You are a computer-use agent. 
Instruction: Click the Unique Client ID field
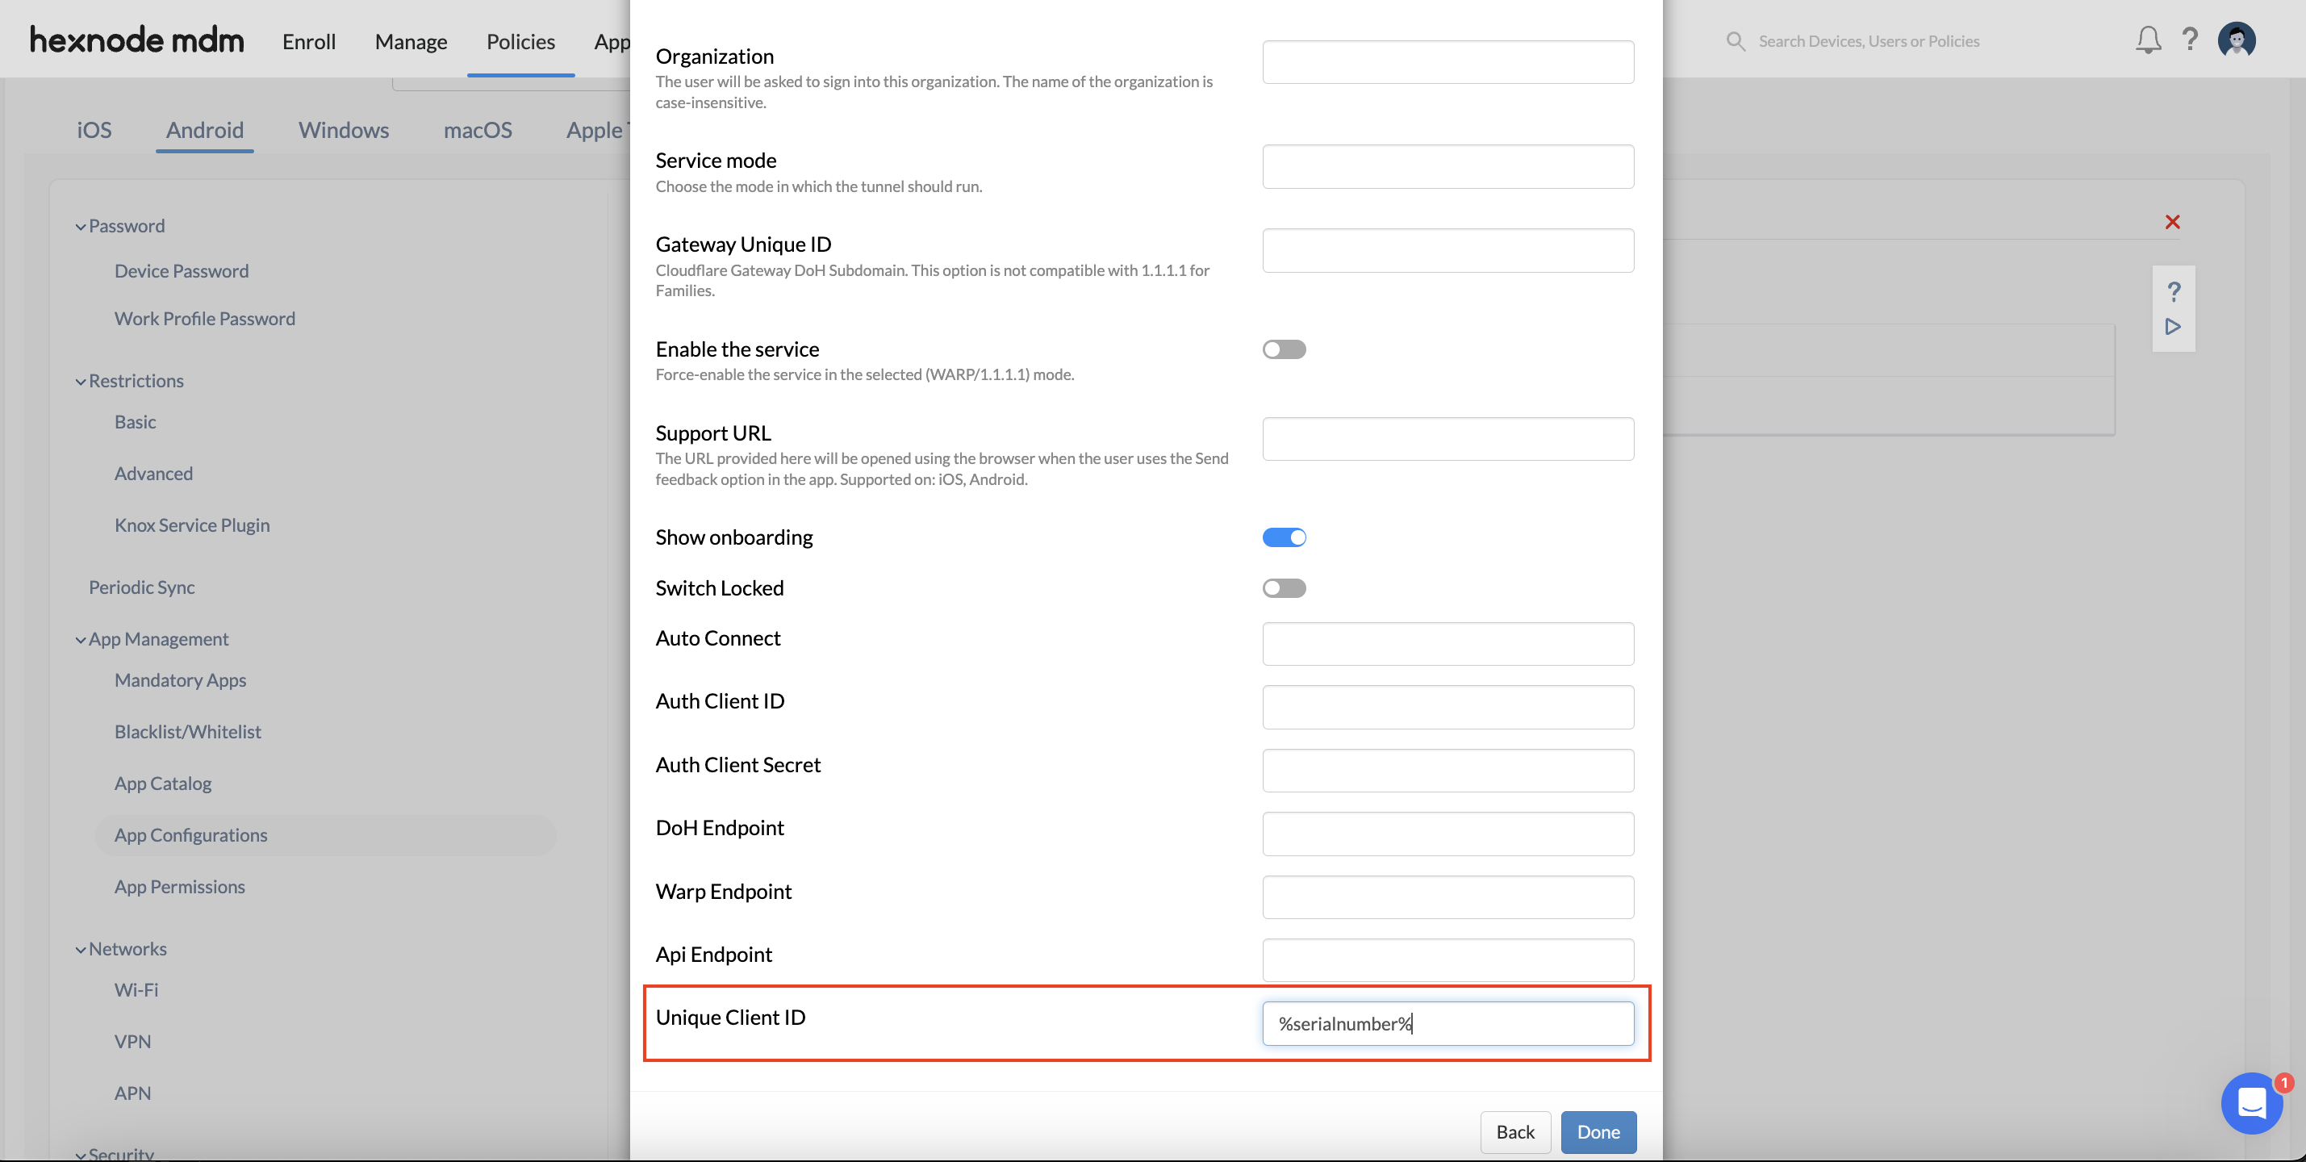point(1448,1023)
